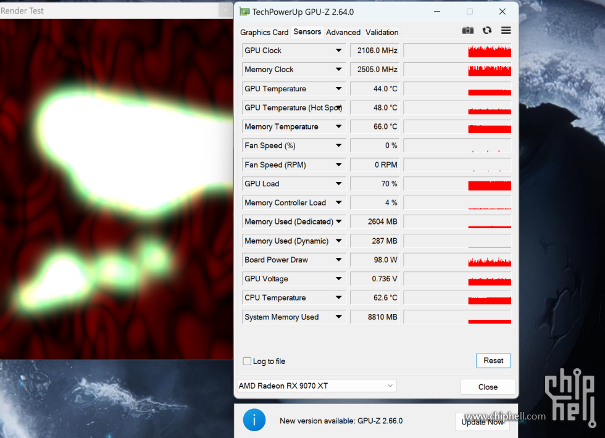Click the Memory Clock 2505.0 MHz value
The width and height of the screenshot is (605, 438).
[375, 69]
